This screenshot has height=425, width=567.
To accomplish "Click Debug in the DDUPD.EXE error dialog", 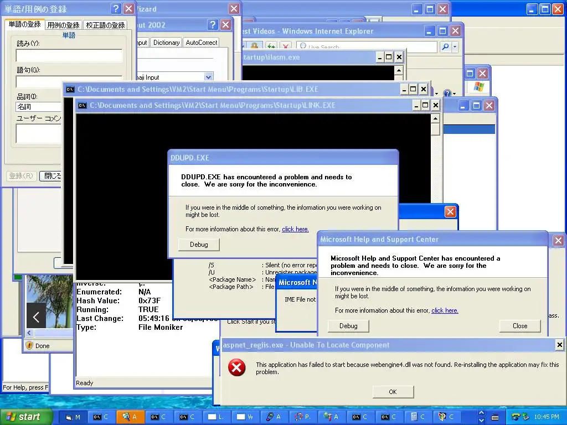I will pyautogui.click(x=199, y=245).
